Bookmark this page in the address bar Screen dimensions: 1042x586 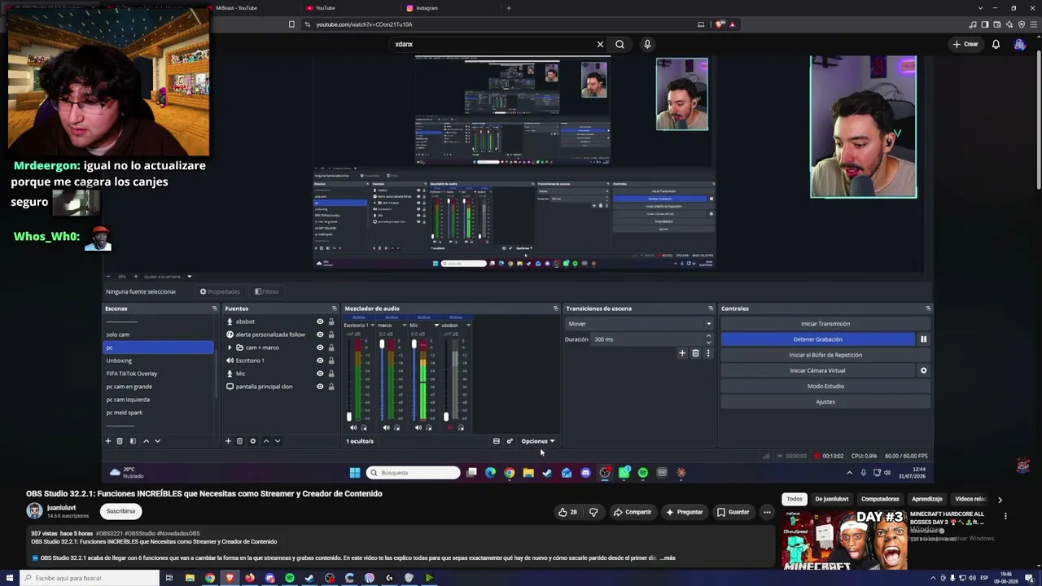click(291, 24)
